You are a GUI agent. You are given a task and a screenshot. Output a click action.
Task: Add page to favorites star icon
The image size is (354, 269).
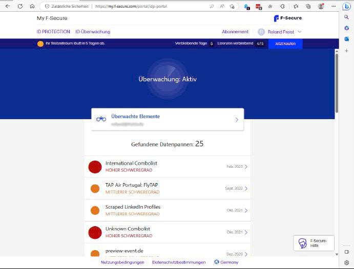point(232,6)
